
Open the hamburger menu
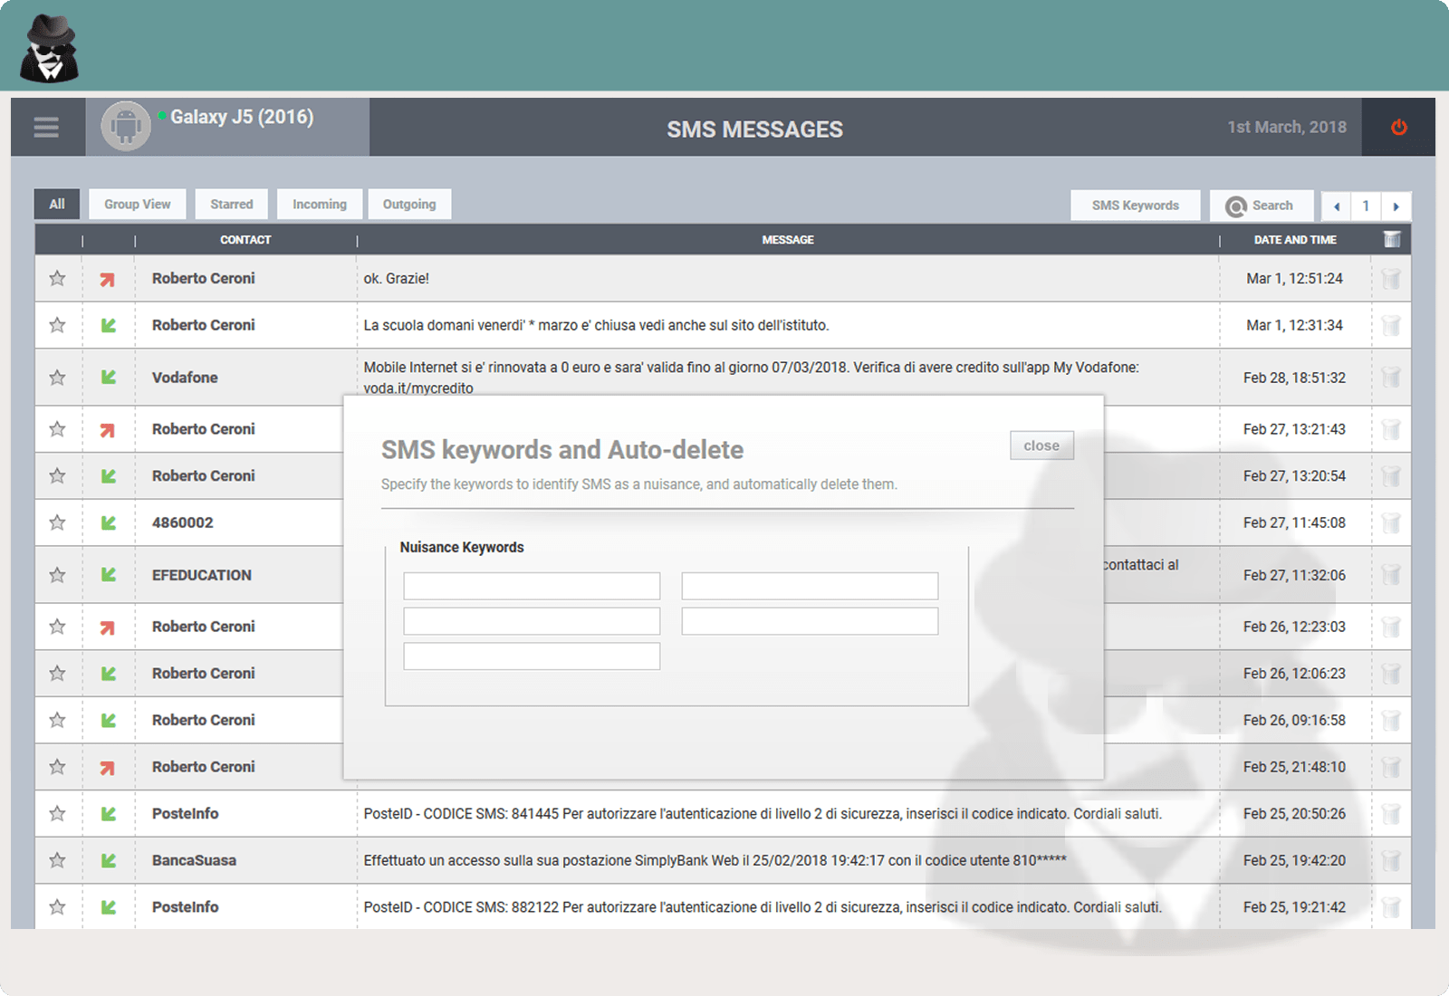point(46,128)
